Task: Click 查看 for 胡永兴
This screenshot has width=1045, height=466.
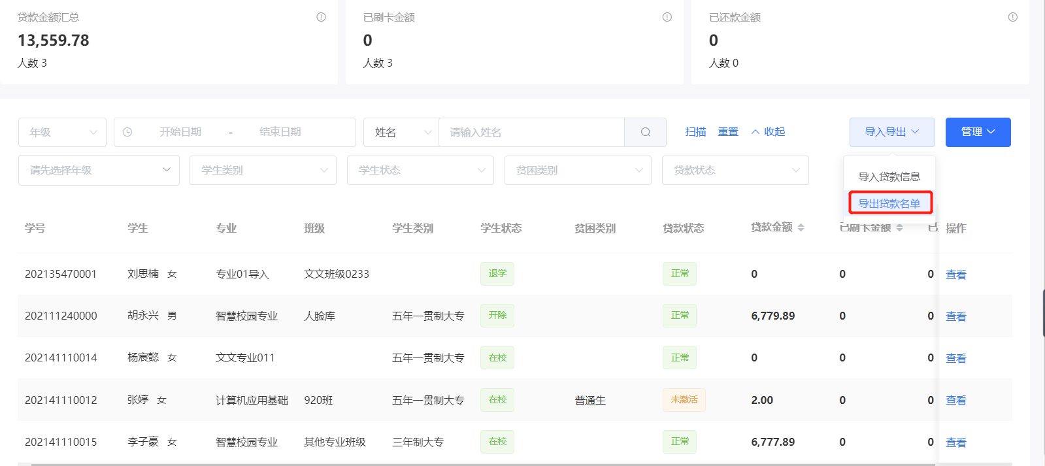Action: (955, 316)
